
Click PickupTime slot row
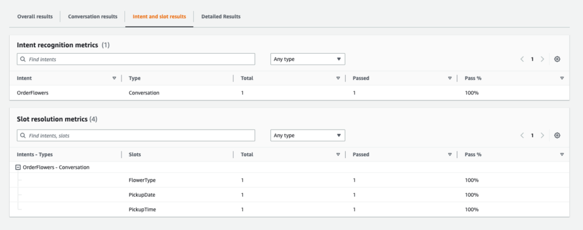pos(289,209)
